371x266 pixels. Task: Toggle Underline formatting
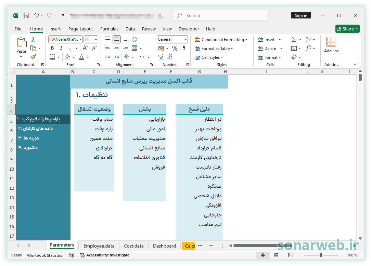70,48
